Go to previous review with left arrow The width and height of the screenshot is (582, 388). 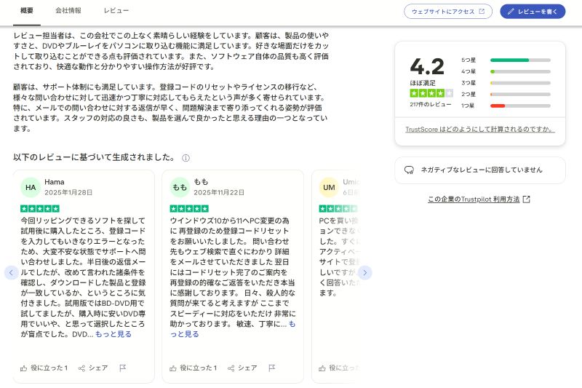pos(11,272)
